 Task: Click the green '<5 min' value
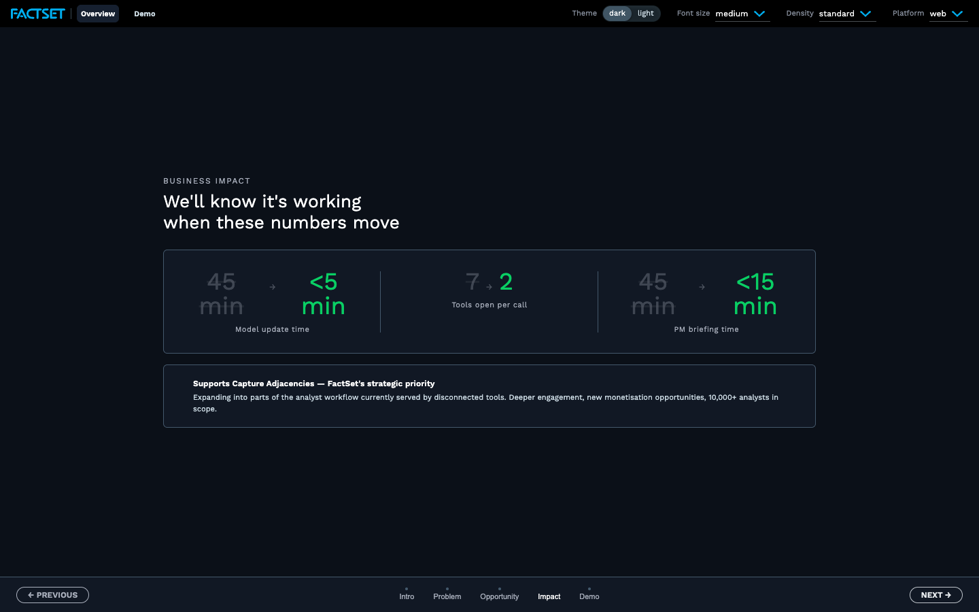(324, 294)
